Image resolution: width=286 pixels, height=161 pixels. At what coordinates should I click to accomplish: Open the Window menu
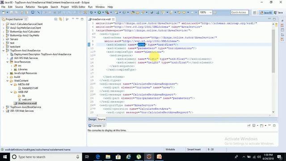(100, 7)
